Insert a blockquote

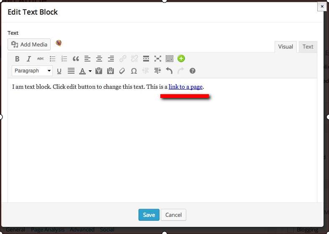click(x=76, y=59)
